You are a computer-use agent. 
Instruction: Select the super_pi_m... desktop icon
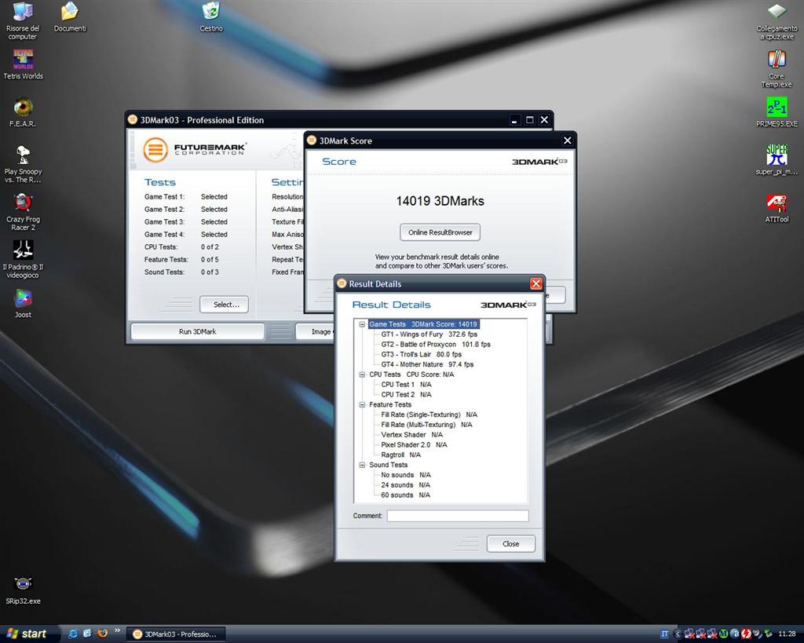777,160
